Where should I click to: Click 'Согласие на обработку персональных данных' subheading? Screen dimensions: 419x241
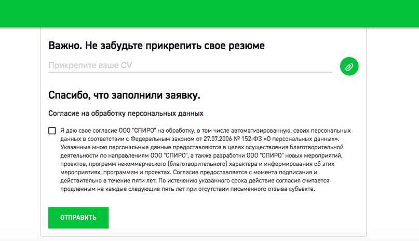pos(126,114)
